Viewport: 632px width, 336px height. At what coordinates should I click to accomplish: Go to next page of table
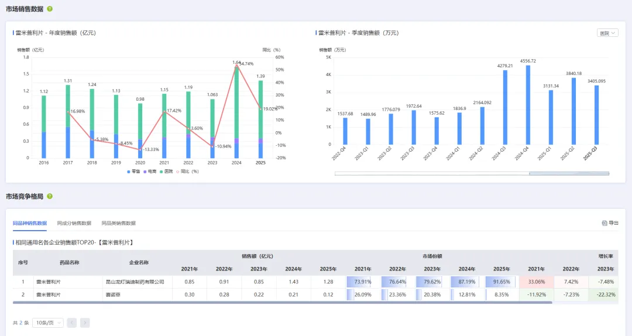(x=85, y=323)
